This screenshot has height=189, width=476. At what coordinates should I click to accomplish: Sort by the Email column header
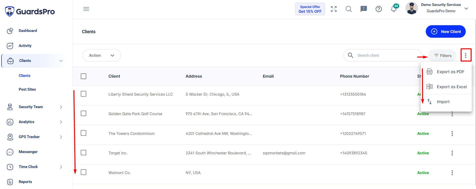coord(268,76)
